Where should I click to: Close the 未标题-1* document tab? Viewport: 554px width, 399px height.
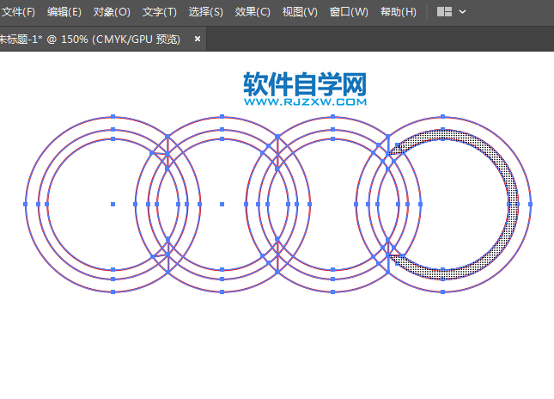tap(198, 39)
